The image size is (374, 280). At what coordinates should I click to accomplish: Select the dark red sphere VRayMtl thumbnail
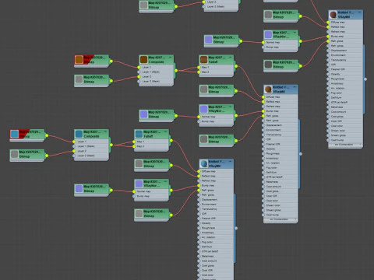tap(333, 15)
